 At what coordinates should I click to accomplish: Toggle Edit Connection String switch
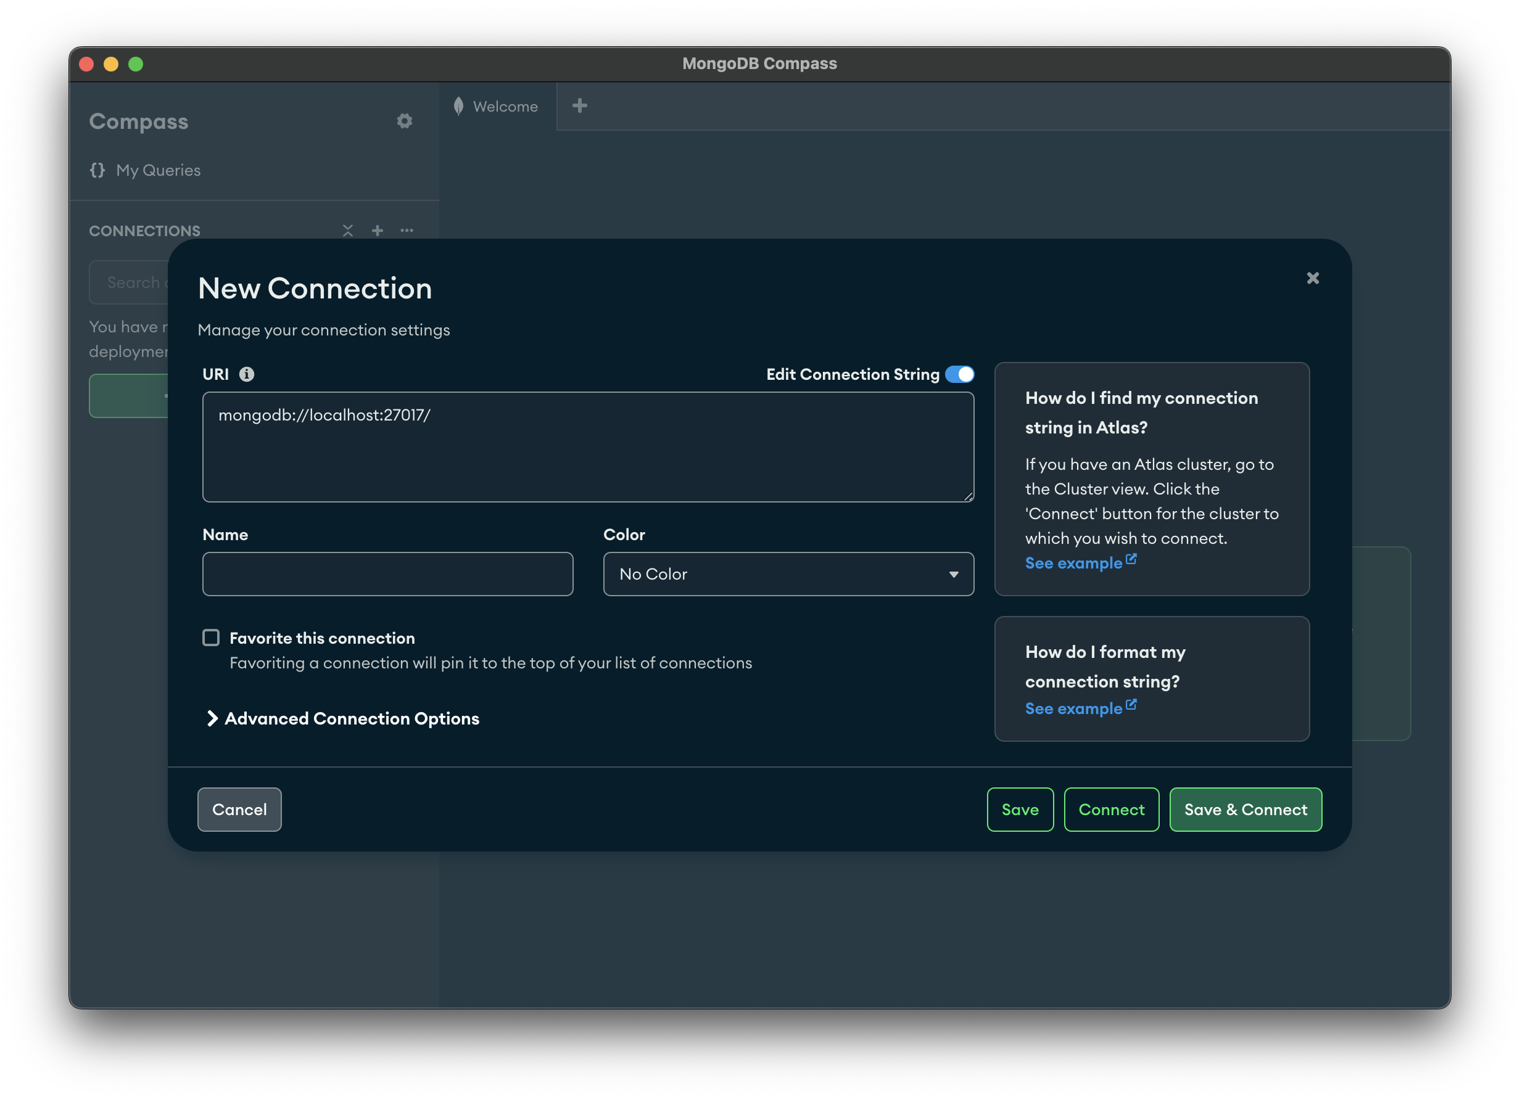[x=959, y=374]
